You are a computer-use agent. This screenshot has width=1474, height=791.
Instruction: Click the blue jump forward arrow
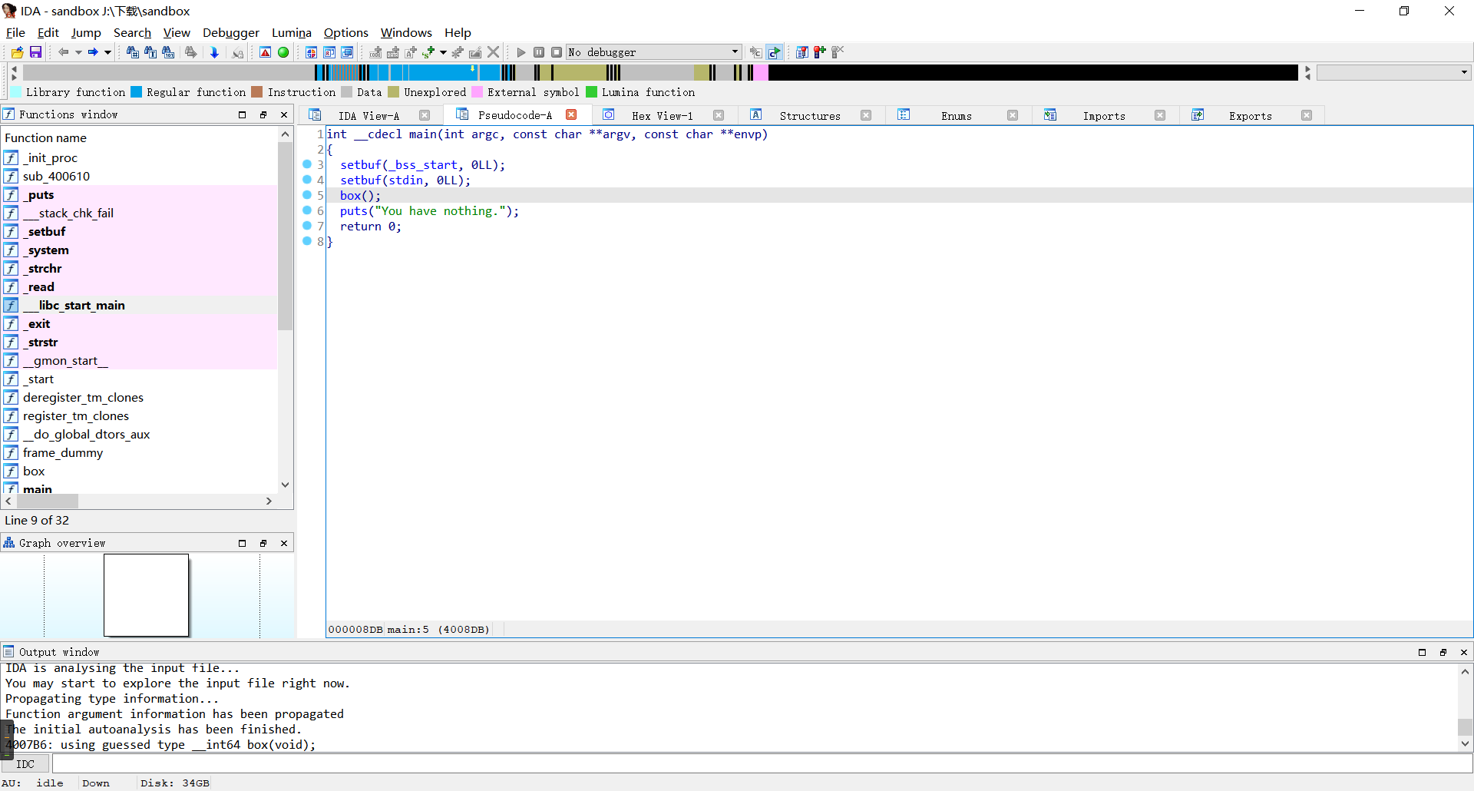[x=92, y=52]
